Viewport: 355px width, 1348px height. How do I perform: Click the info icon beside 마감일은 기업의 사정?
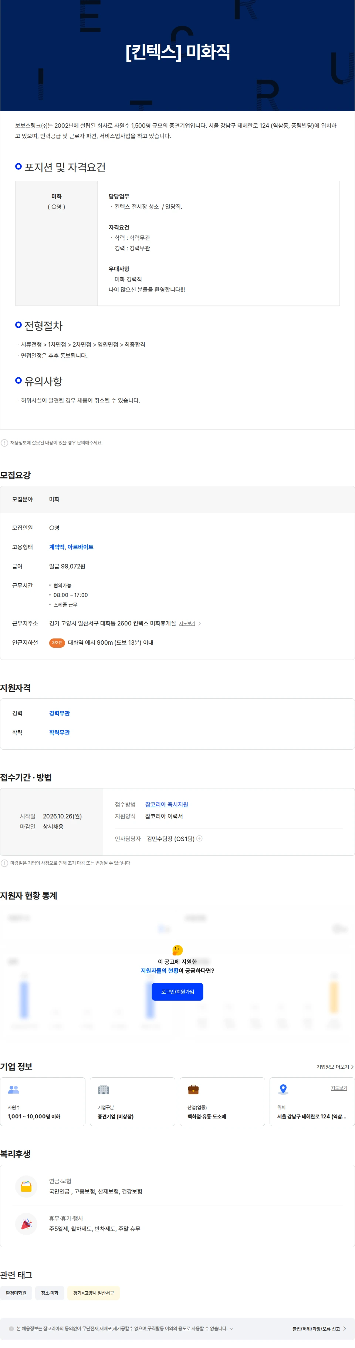point(5,863)
